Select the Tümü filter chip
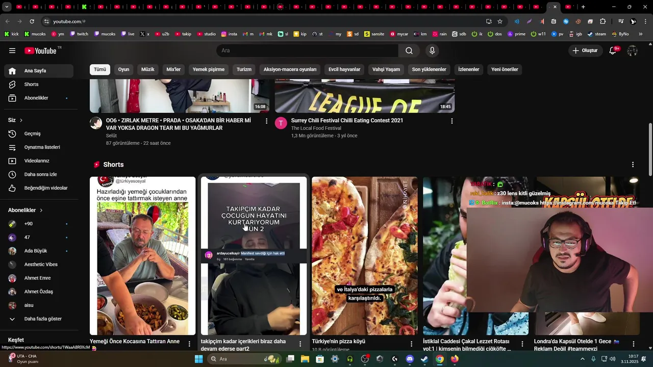 click(x=100, y=69)
